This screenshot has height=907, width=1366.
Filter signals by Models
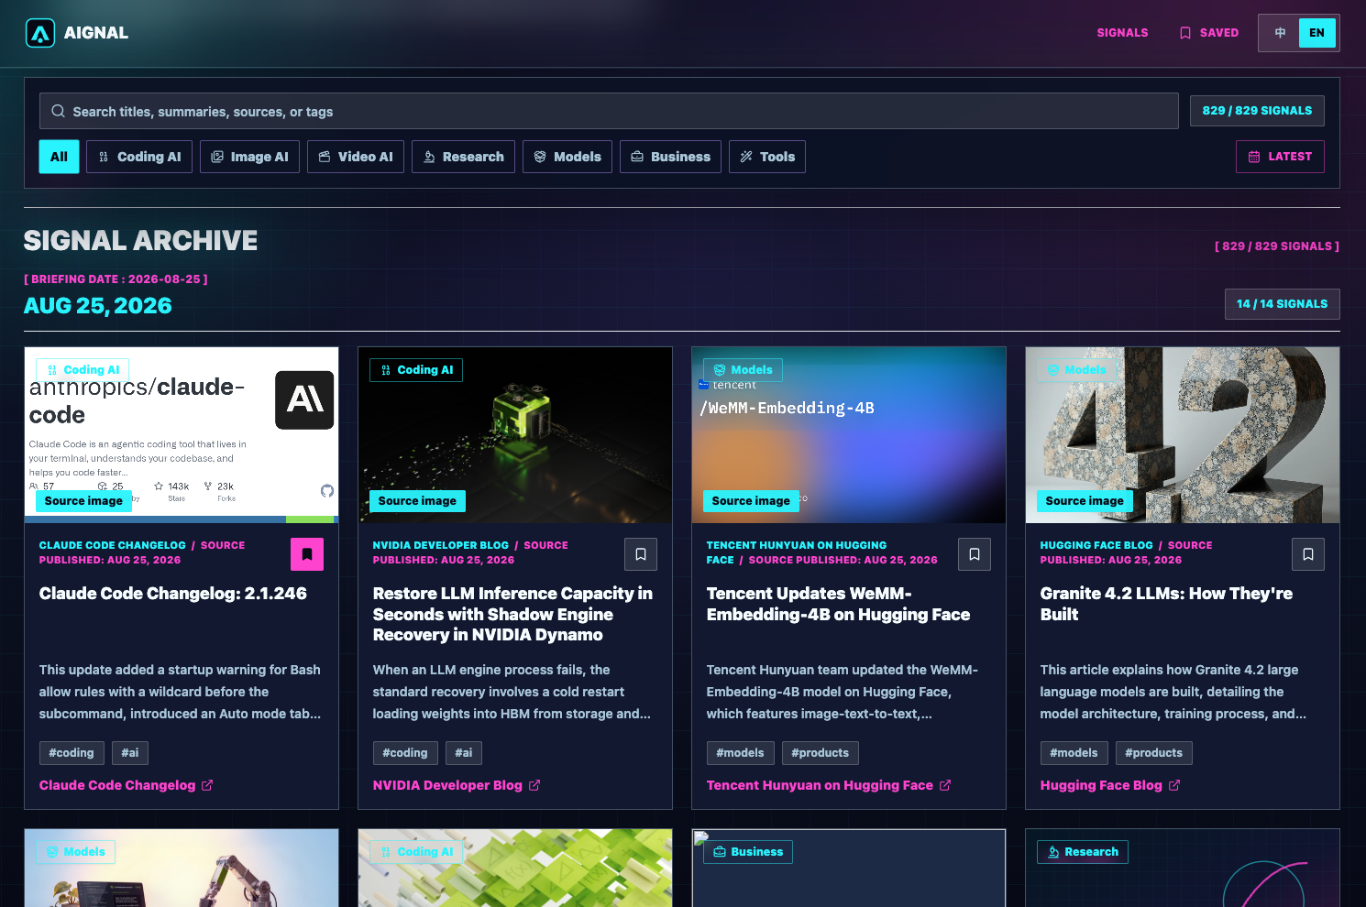click(x=567, y=157)
